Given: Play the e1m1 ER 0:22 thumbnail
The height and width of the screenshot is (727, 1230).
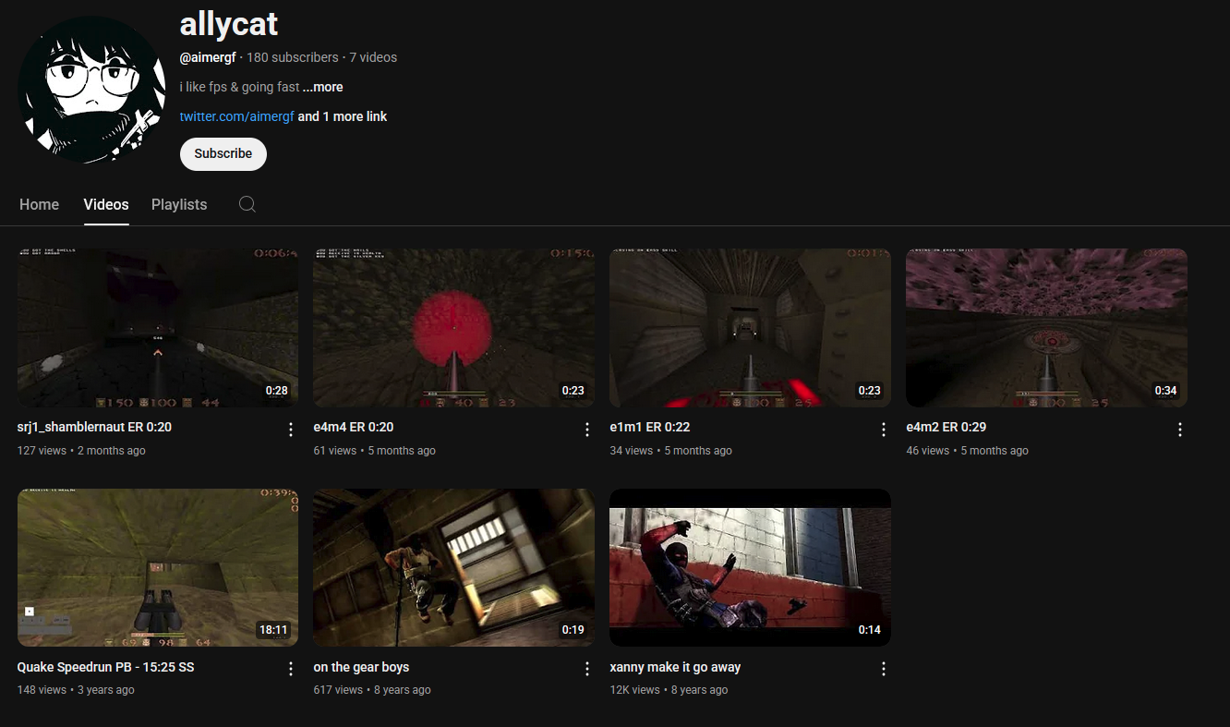Looking at the screenshot, I should (751, 328).
